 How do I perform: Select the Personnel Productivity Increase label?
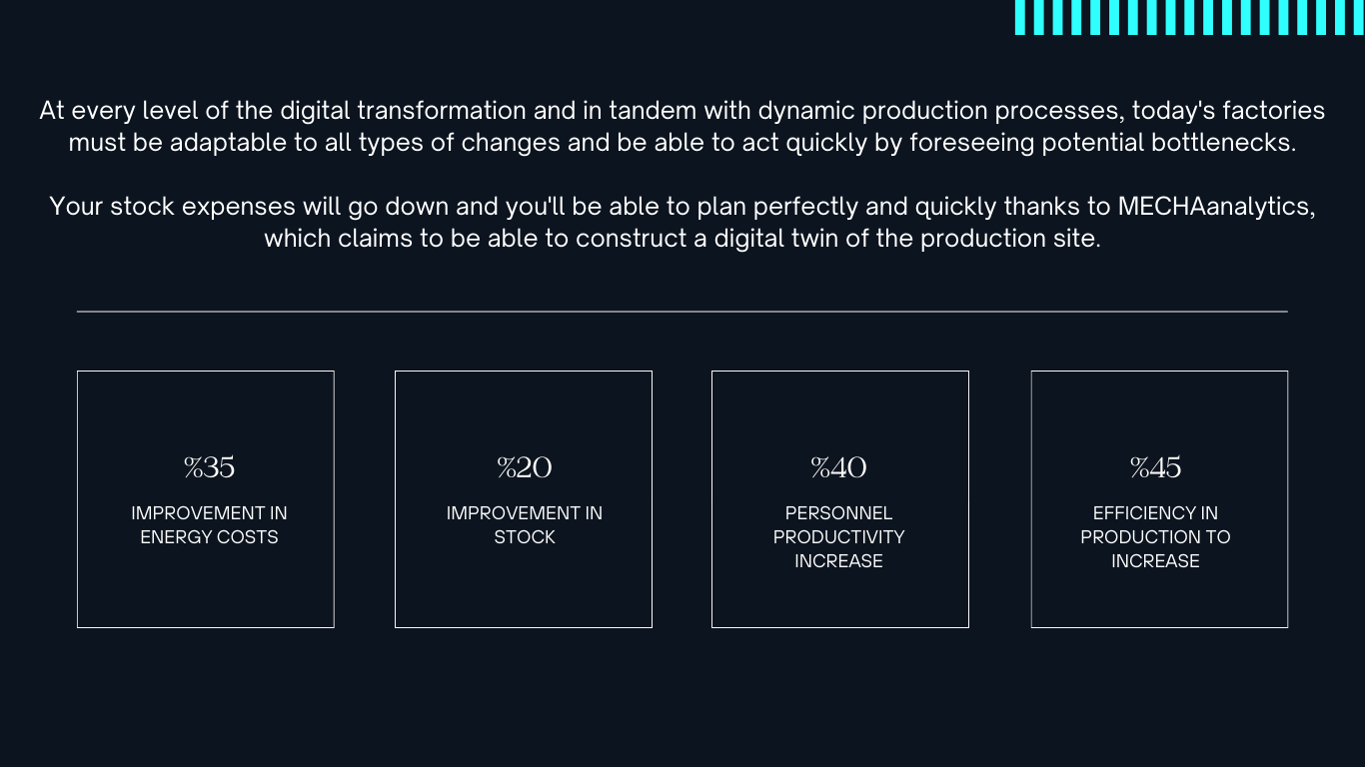click(839, 537)
